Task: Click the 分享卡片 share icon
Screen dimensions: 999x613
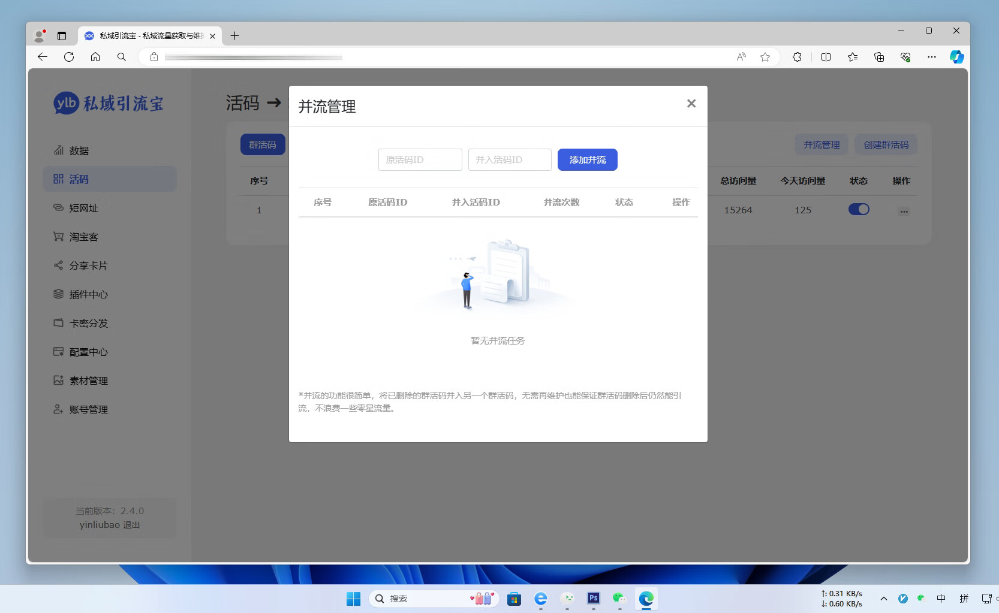Action: coord(58,265)
